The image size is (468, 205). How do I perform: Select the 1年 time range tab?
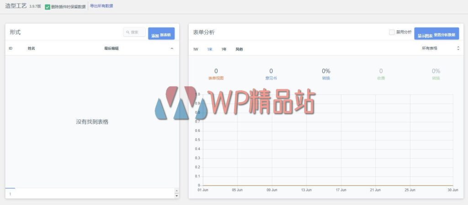(224, 49)
